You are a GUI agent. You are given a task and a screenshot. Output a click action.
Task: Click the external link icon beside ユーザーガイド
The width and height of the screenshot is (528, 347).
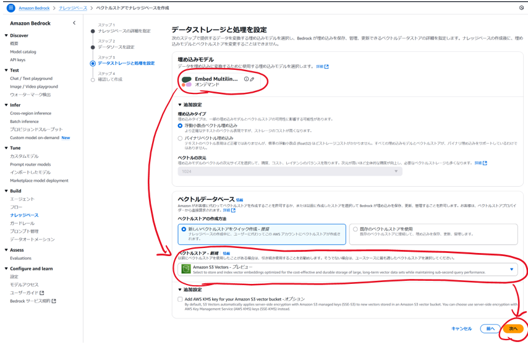click(42, 293)
